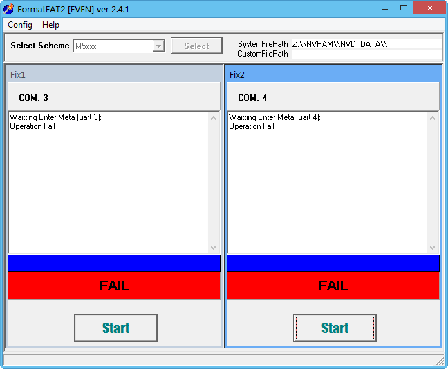Click the Fix1 panel header
The width and height of the screenshot is (448, 369).
pos(114,74)
